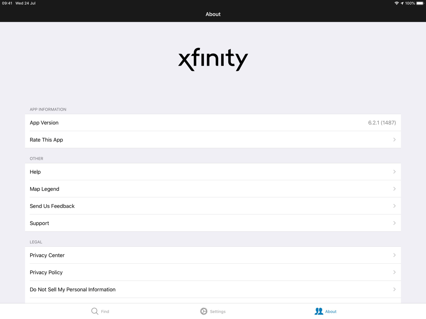Open Rate This App

[213, 140]
